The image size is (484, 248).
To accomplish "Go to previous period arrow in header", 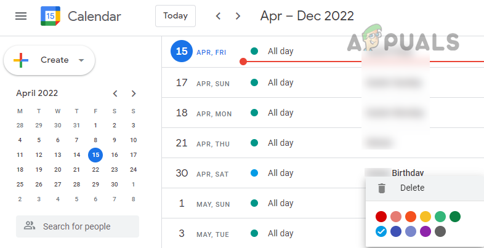I will point(218,16).
